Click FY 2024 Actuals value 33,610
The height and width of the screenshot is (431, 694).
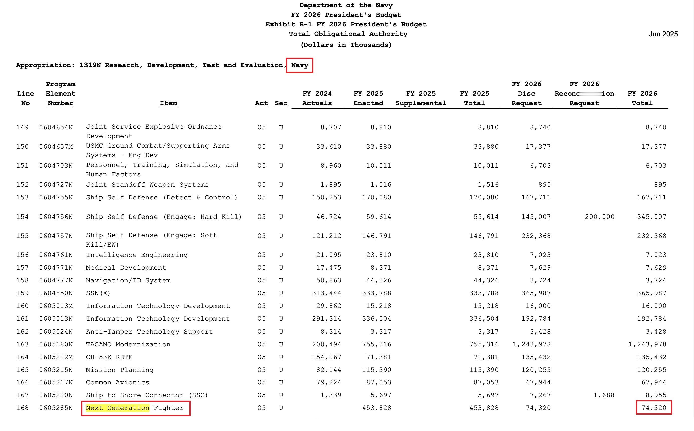pyautogui.click(x=329, y=147)
